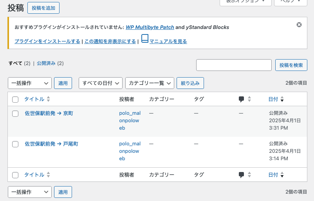Click the post search input field
This screenshot has width=314, height=201.
point(234,65)
